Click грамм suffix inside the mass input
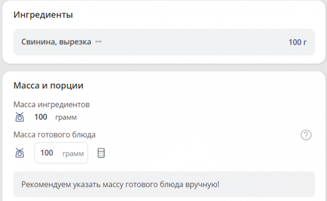327x201 pixels. click(x=73, y=153)
